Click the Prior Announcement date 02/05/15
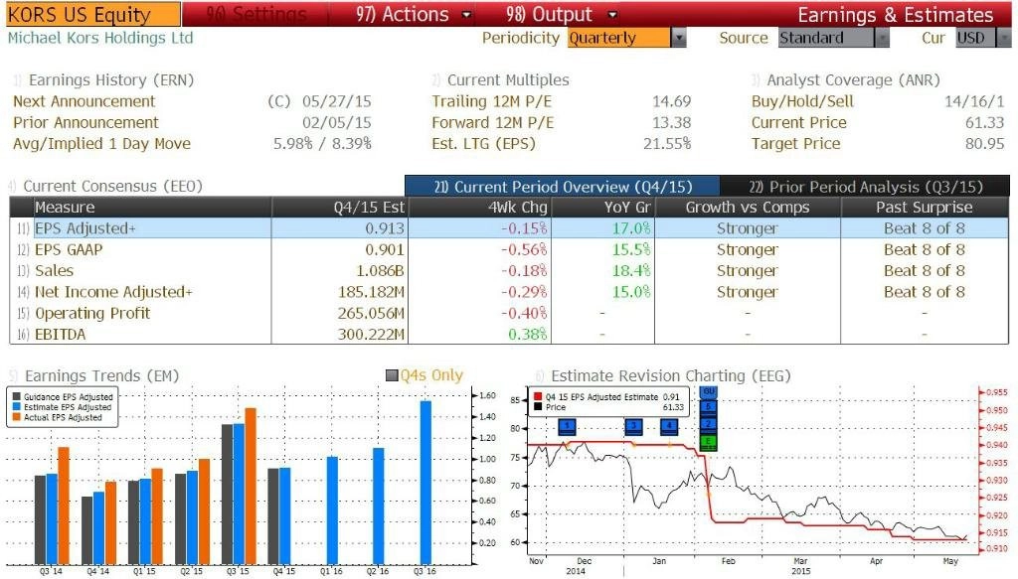 pyautogui.click(x=336, y=122)
